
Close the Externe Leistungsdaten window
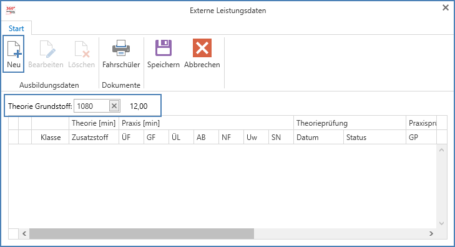point(446,7)
